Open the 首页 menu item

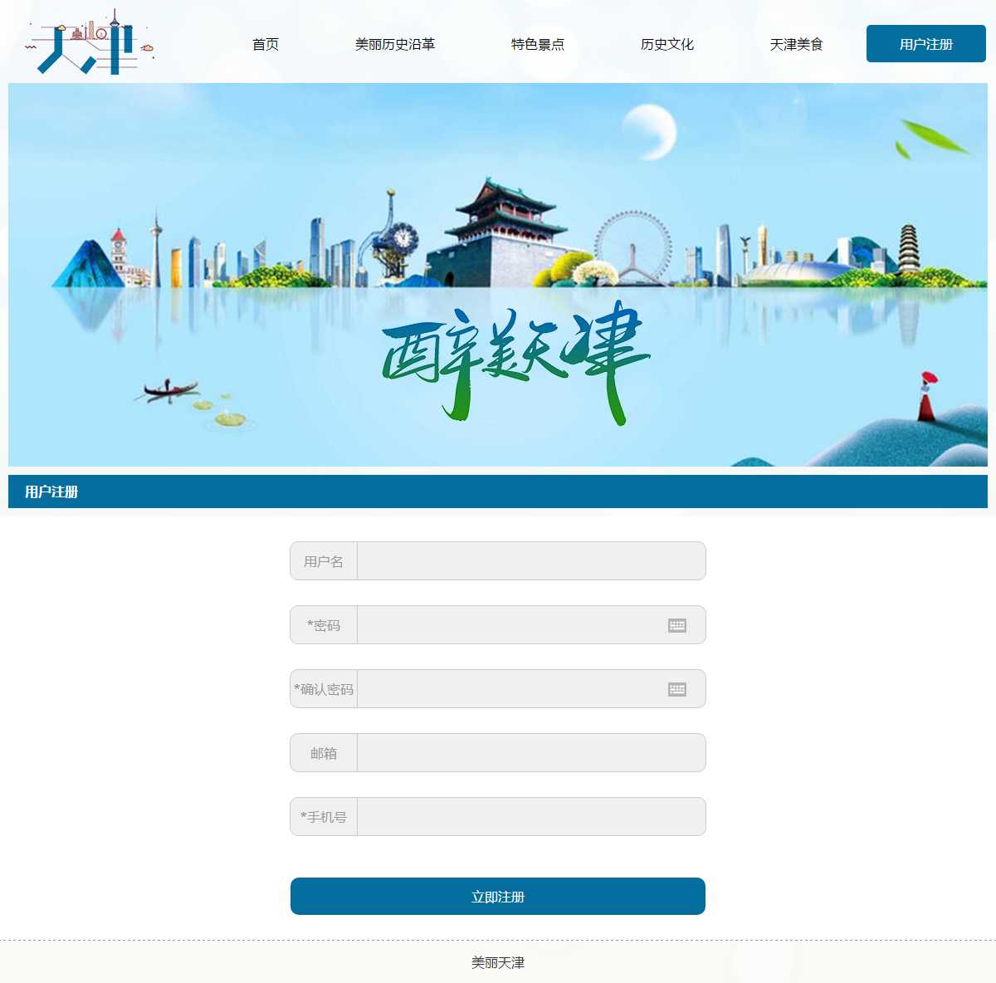266,44
